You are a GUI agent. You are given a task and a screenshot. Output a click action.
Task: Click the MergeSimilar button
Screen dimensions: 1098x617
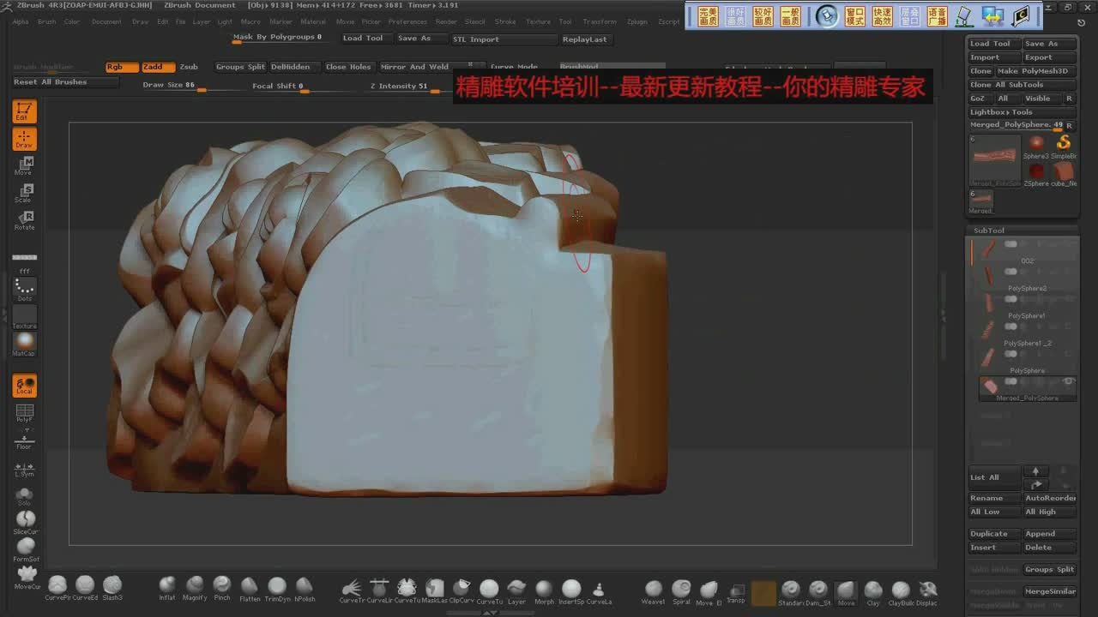1050,591
